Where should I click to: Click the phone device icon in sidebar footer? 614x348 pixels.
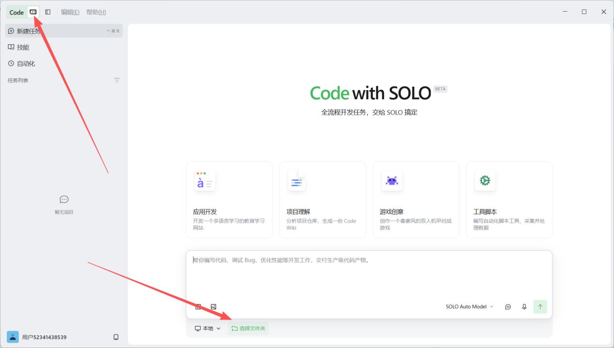click(x=116, y=337)
